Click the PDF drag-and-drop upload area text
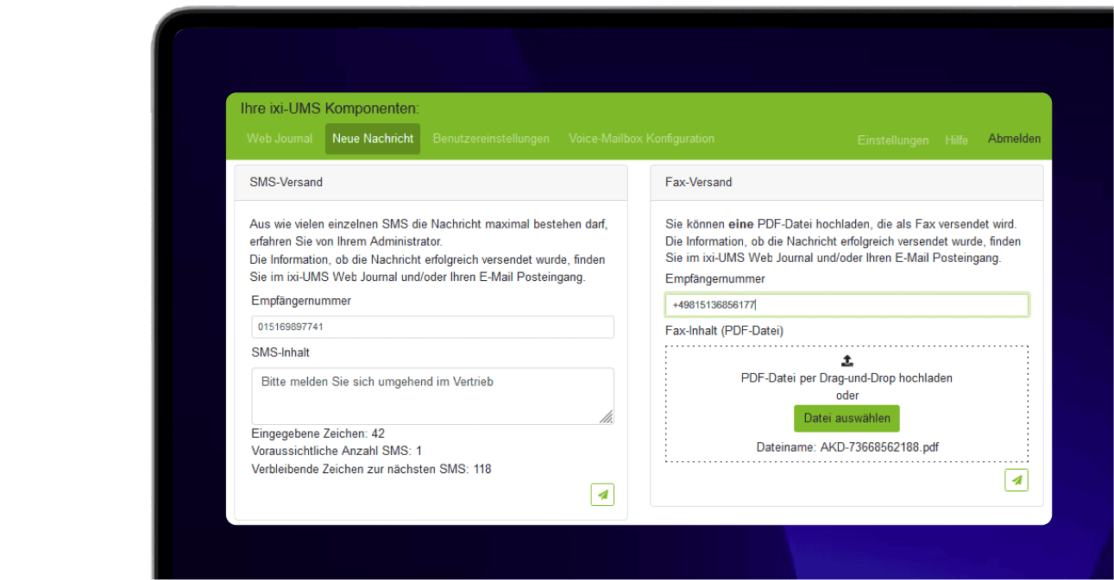The image size is (1114, 580). tap(847, 377)
